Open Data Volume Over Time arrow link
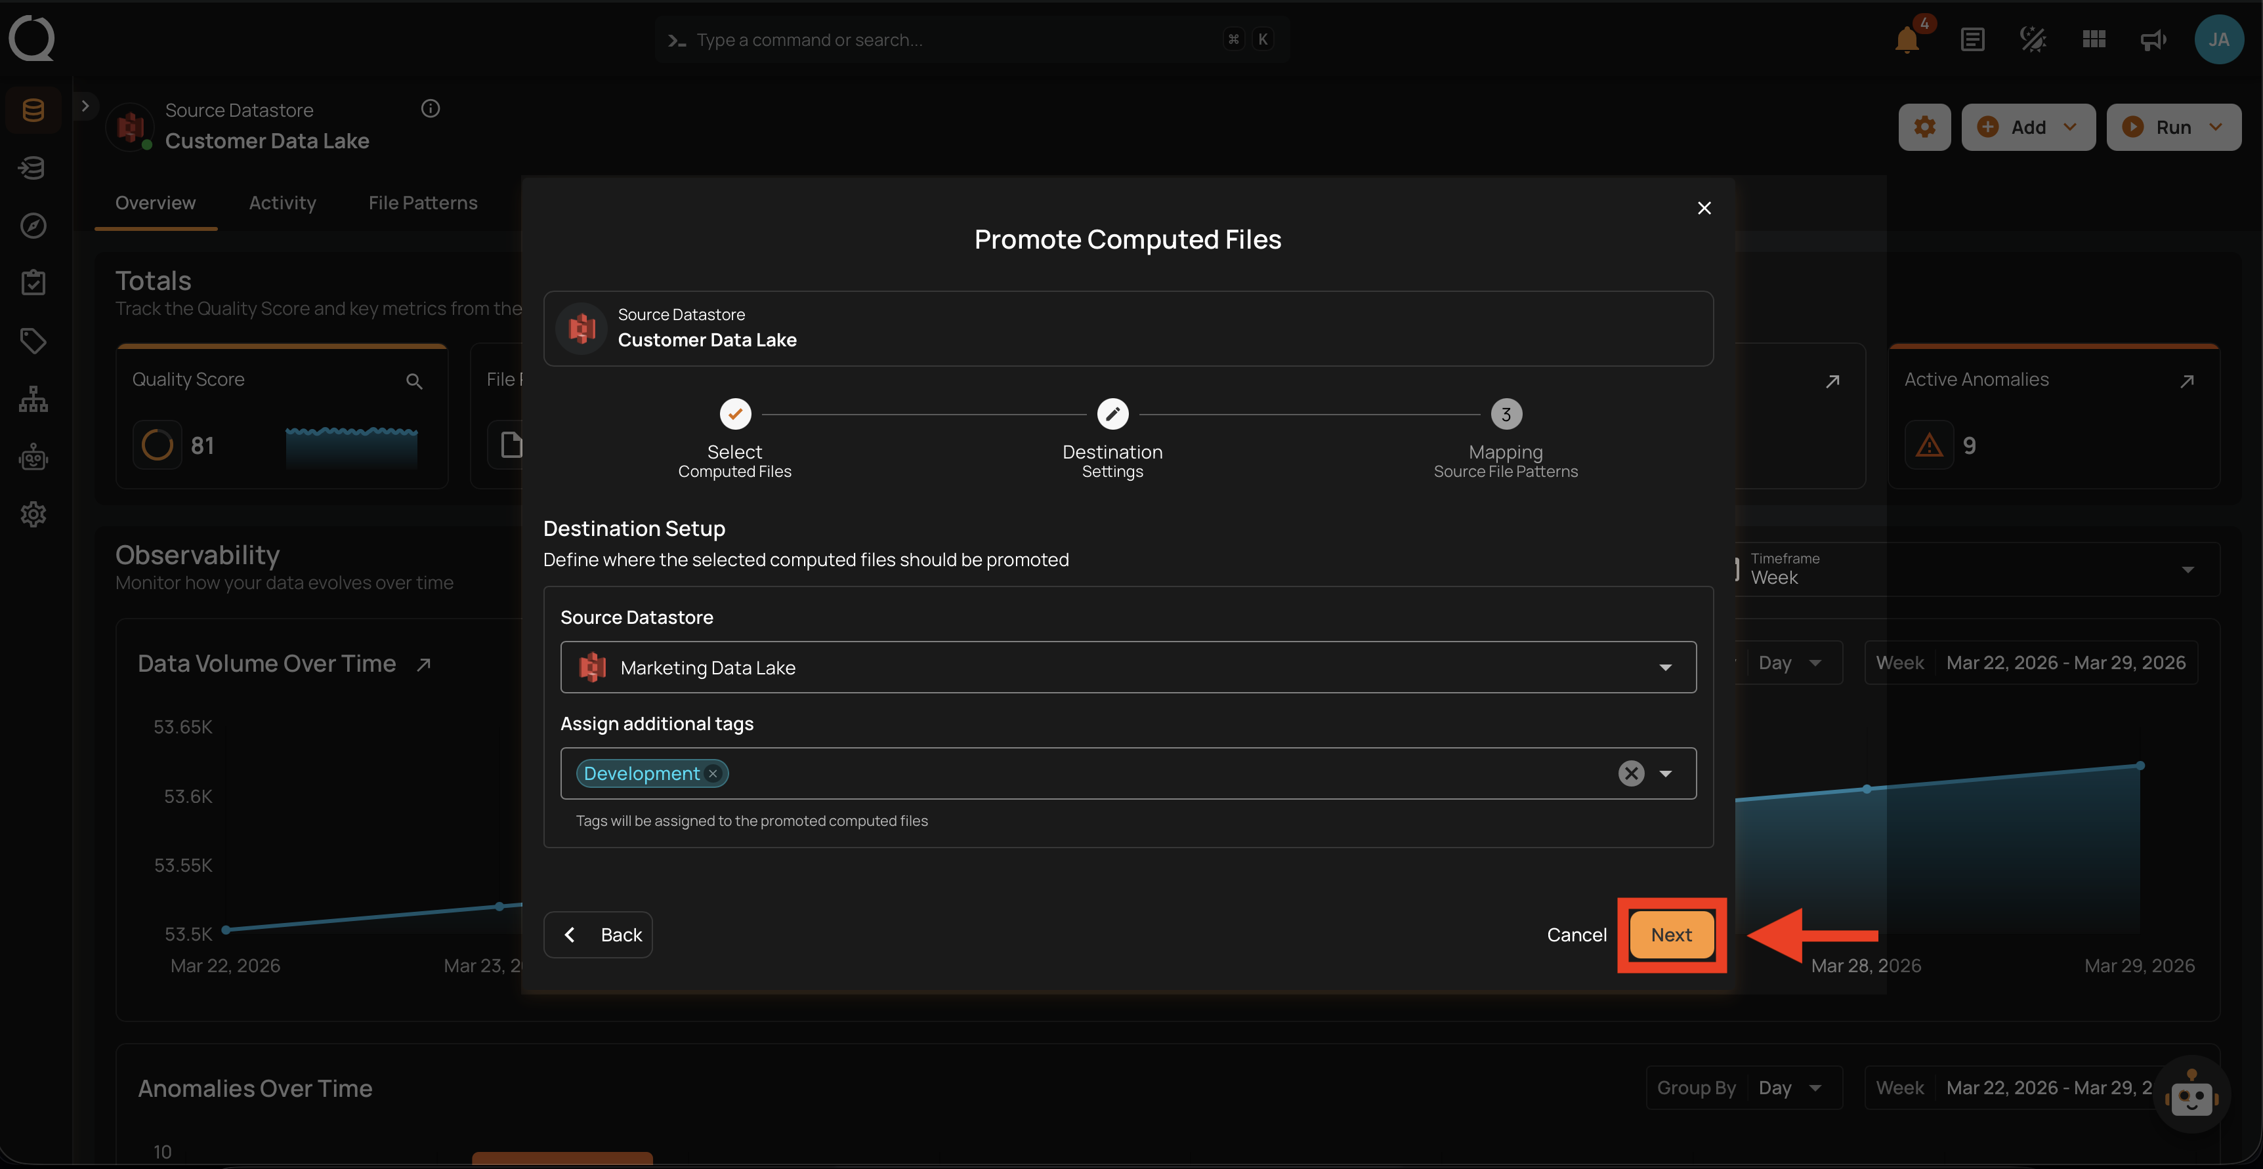Screen dimensions: 2263x1169 click(x=423, y=665)
